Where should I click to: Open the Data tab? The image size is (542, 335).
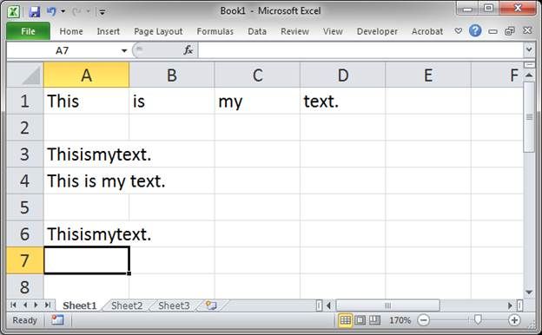click(x=257, y=31)
